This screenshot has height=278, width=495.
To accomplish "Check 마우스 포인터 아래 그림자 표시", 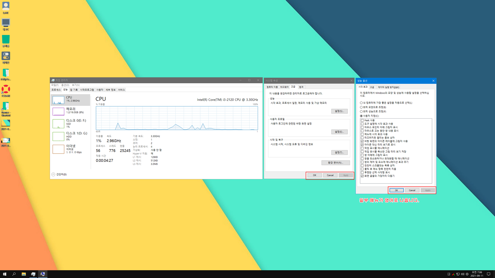I will click(x=362, y=127).
